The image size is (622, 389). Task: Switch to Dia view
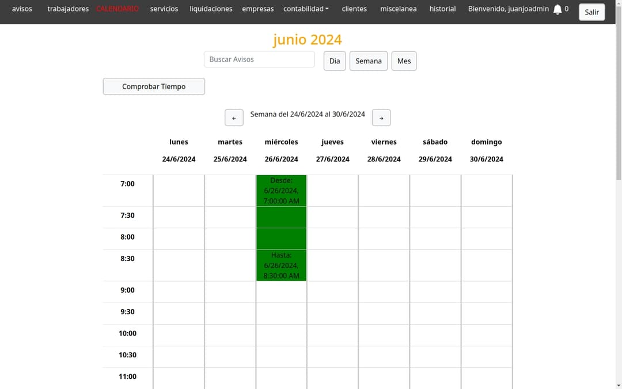coord(335,61)
